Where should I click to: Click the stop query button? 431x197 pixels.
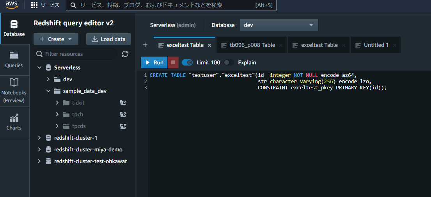[173, 62]
